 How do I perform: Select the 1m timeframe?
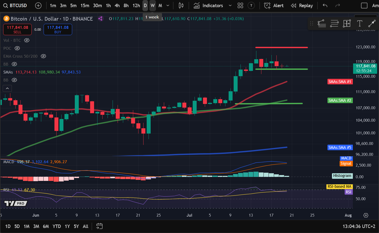tap(53, 6)
